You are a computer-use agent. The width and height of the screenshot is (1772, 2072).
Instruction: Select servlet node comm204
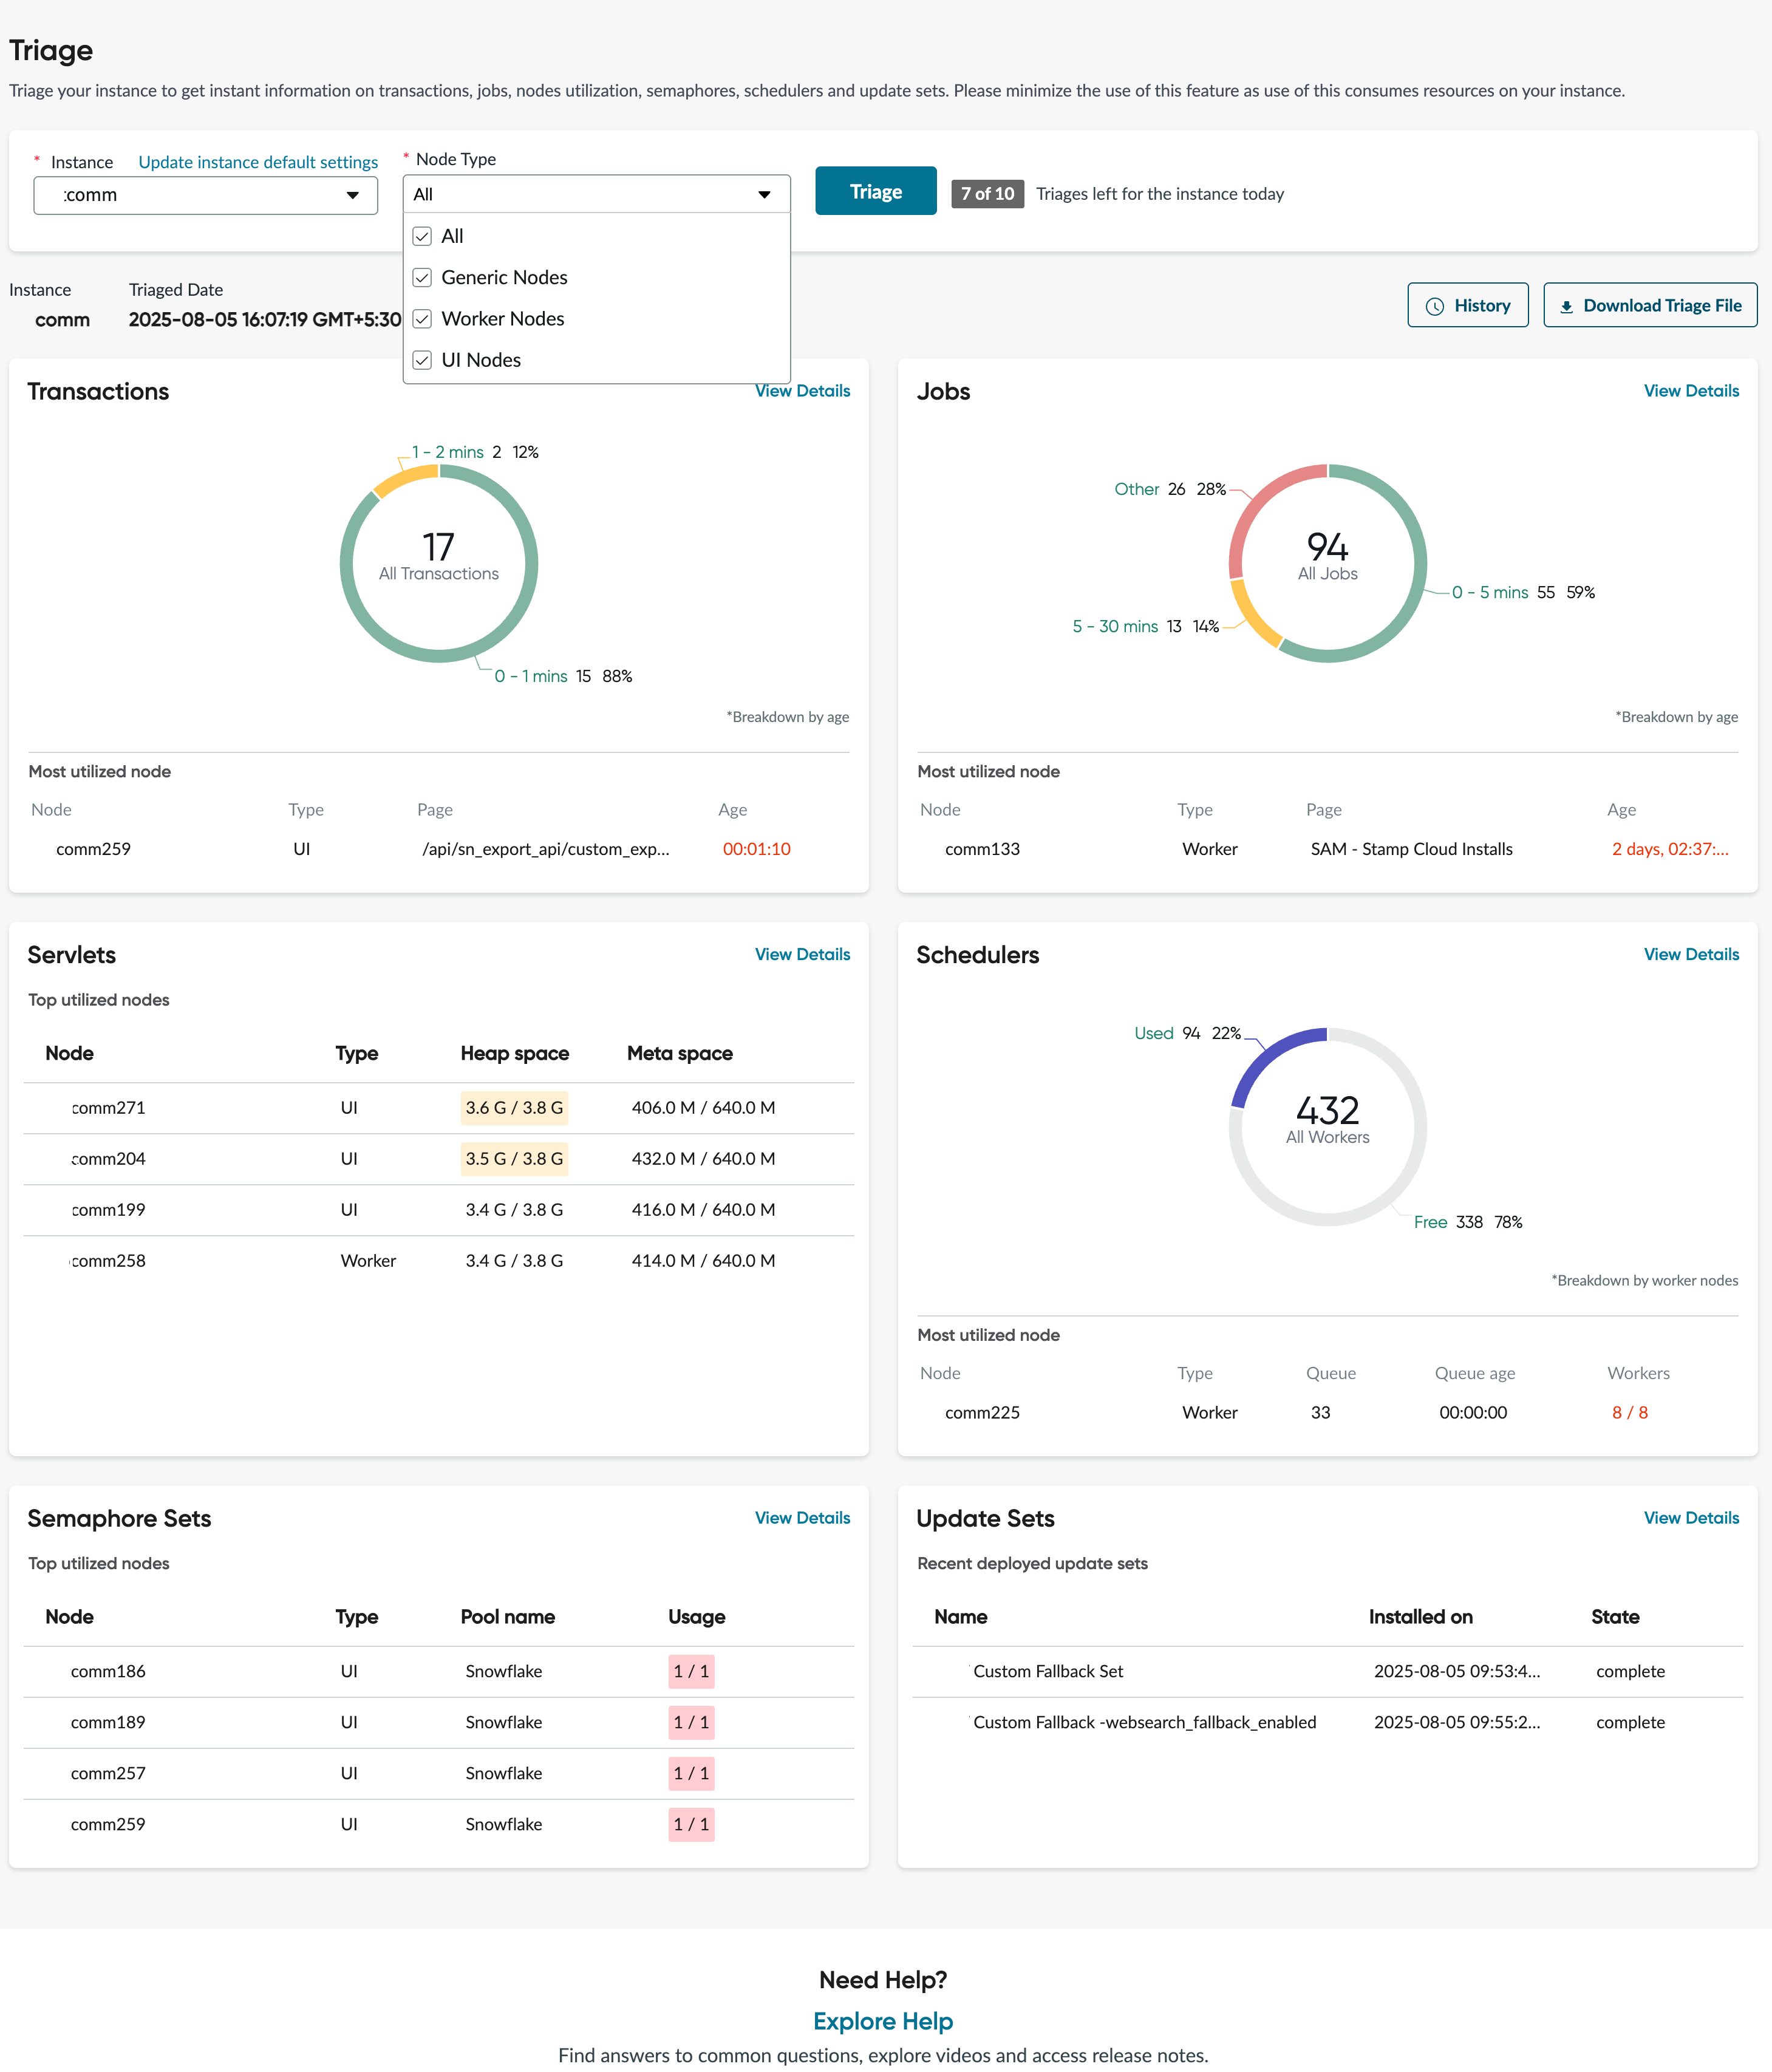coord(108,1159)
